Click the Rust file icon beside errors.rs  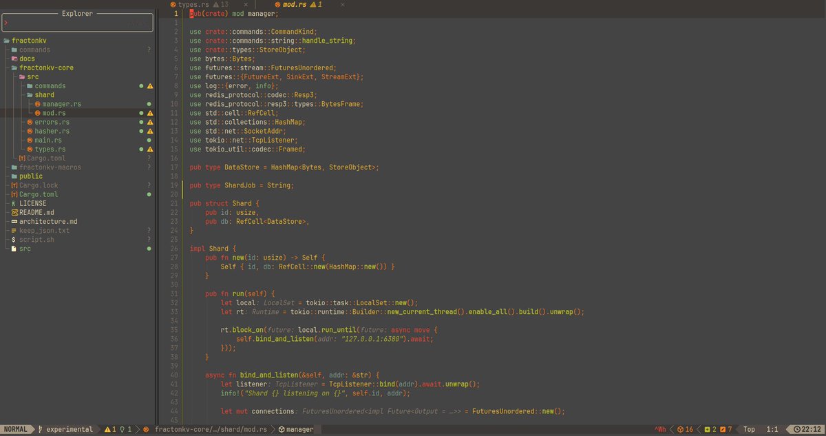coord(30,122)
